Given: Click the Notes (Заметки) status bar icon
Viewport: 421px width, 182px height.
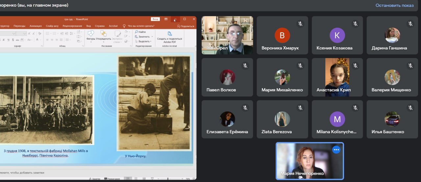Looking at the screenshot, I should tap(90, 179).
